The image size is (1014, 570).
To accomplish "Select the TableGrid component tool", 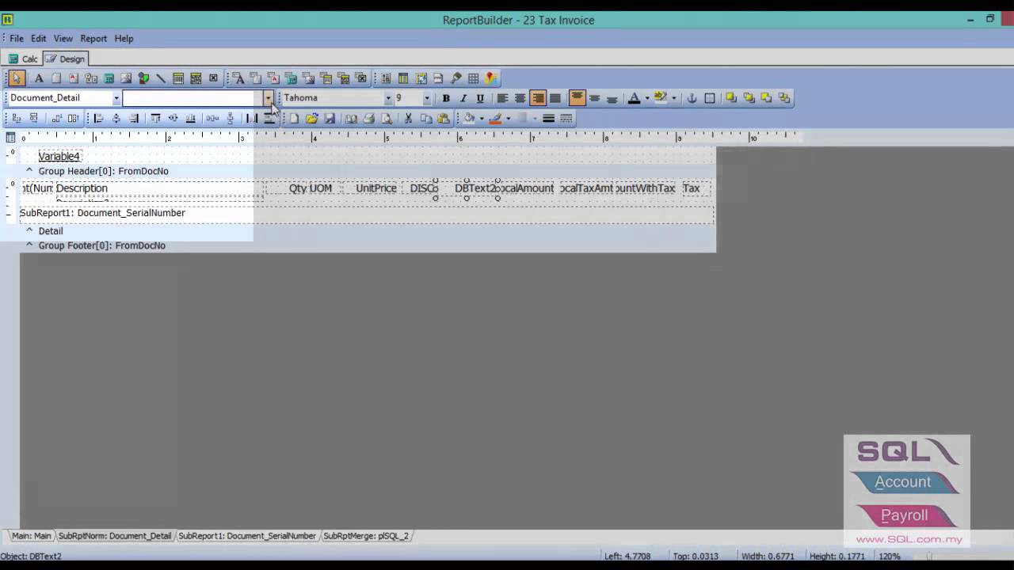I will pos(473,78).
